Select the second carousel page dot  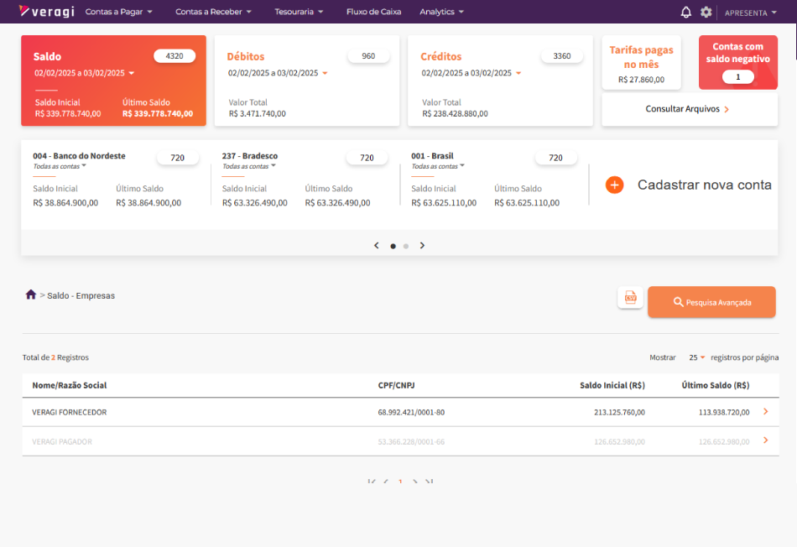[406, 246]
